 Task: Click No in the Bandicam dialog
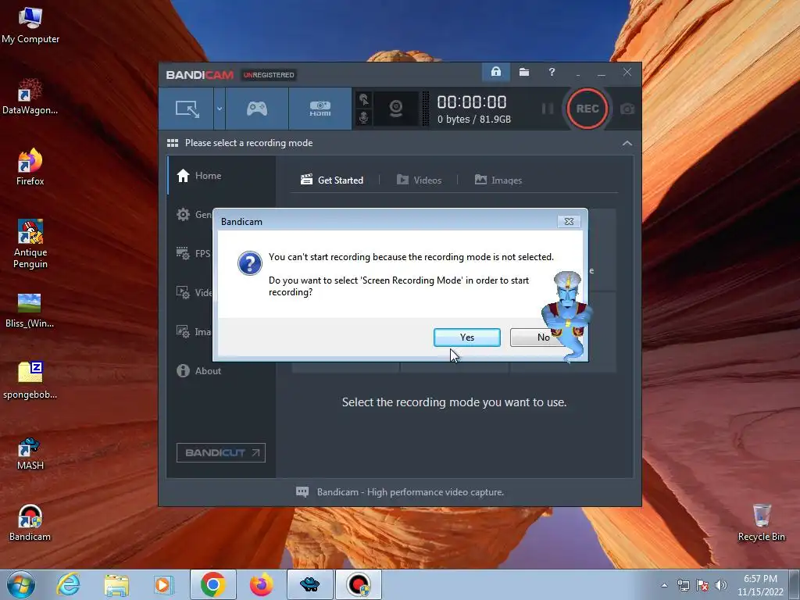(x=543, y=337)
